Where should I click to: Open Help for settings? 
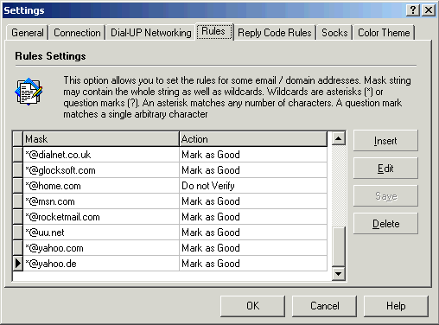click(396, 306)
